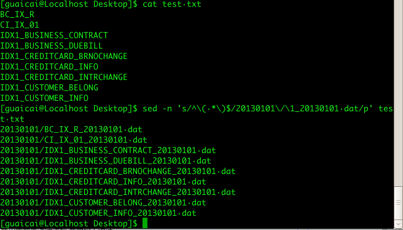Viewport: 403px width, 230px height.
Task: Click the IDX1_CUSTOMER_BELONG_20130101.dat output line
Action: pos(103,203)
